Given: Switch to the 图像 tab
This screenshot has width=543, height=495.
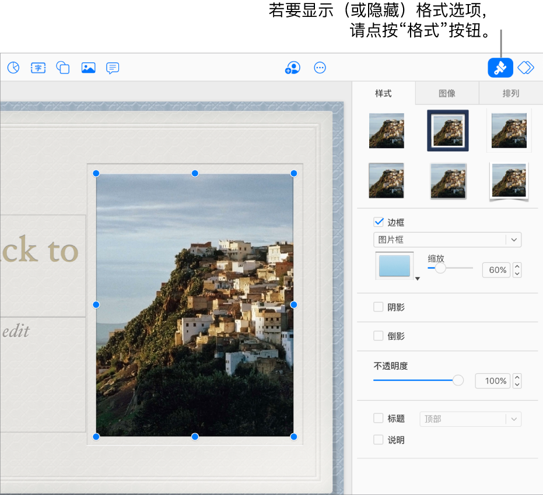Looking at the screenshot, I should pos(447,93).
